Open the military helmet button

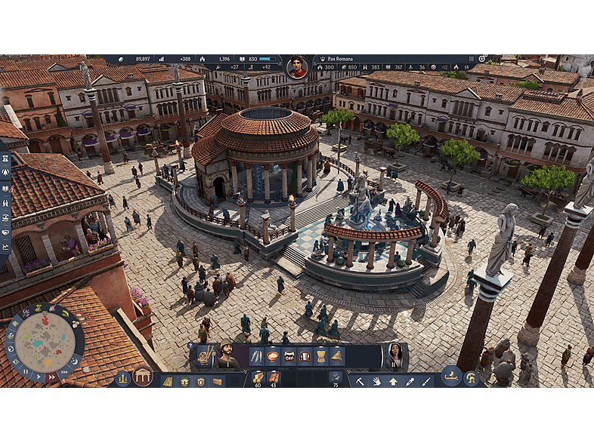tap(471, 378)
